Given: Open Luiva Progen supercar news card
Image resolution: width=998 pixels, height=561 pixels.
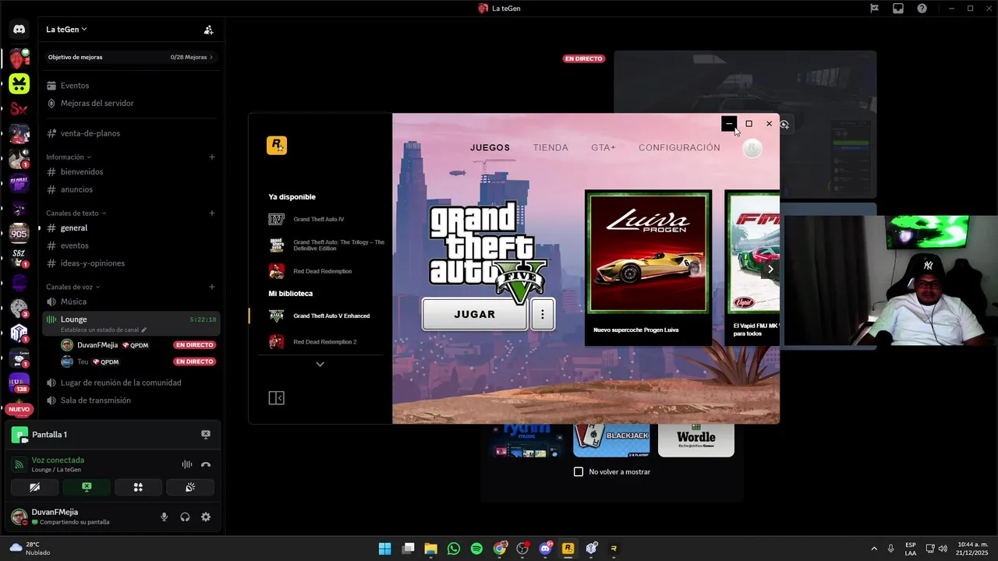Looking at the screenshot, I should [648, 267].
